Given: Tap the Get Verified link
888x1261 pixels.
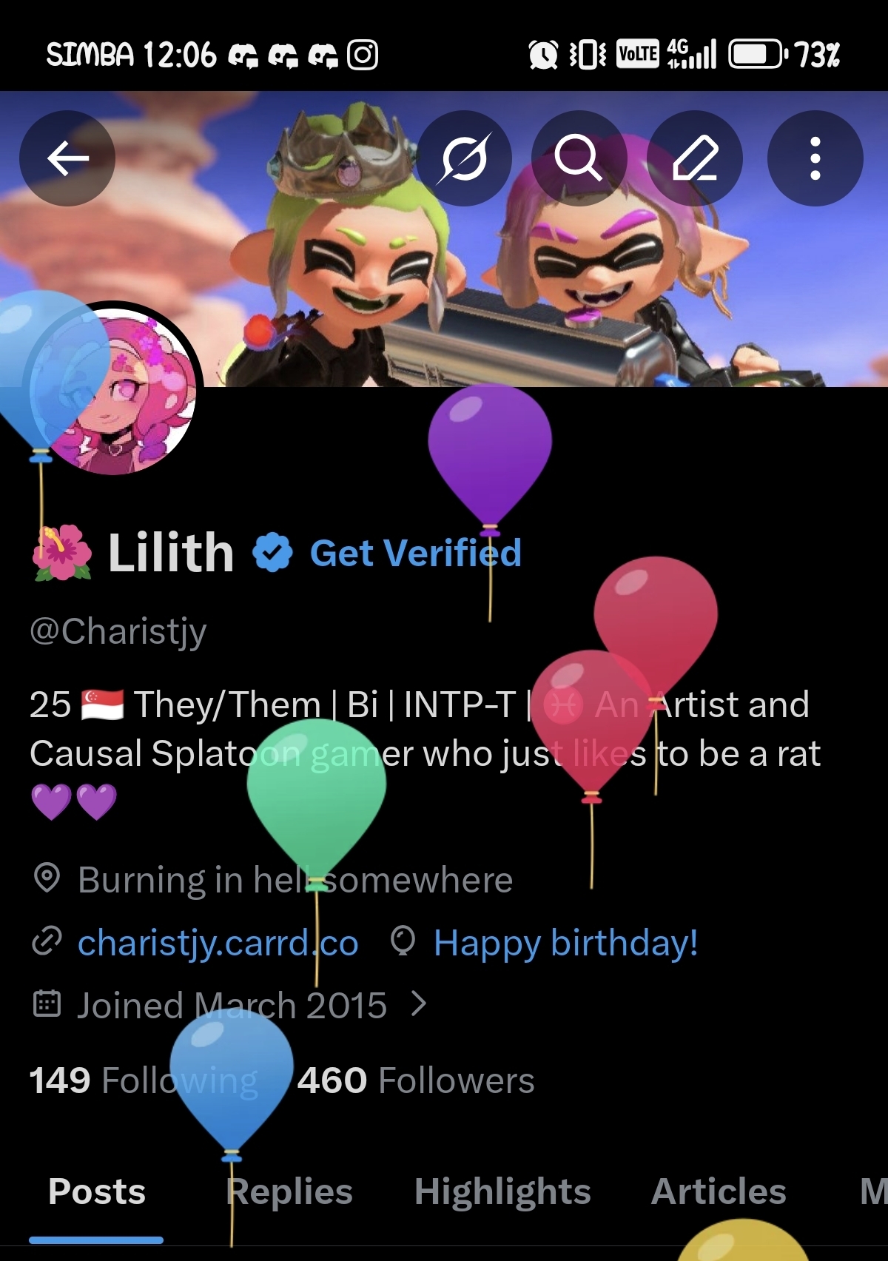Looking at the screenshot, I should pyautogui.click(x=416, y=553).
